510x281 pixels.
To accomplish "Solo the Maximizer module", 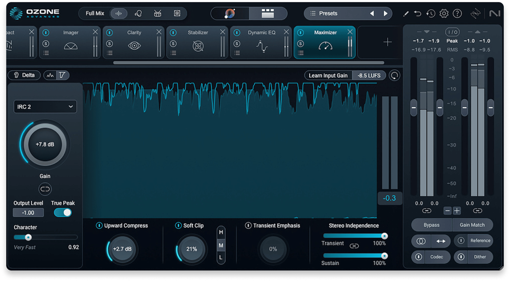I will pyautogui.click(x=301, y=43).
